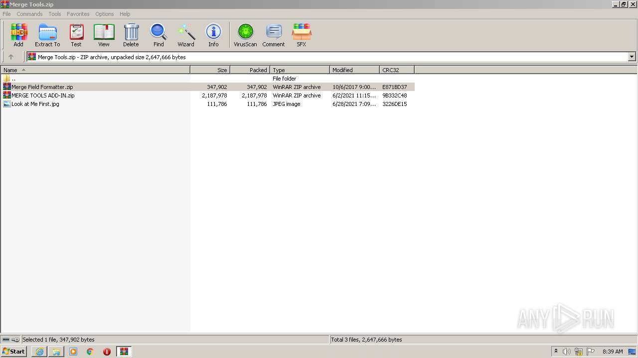638x358 pixels.
Task: Click the WinRAR taskbar button
Action: (x=124, y=352)
